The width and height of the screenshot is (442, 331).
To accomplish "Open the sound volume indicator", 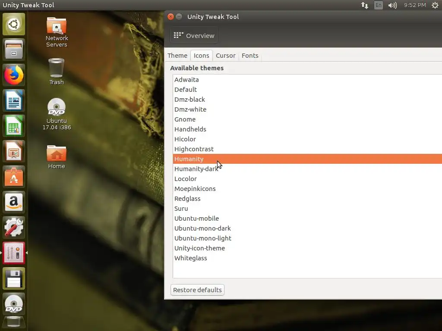I will 392,5.
